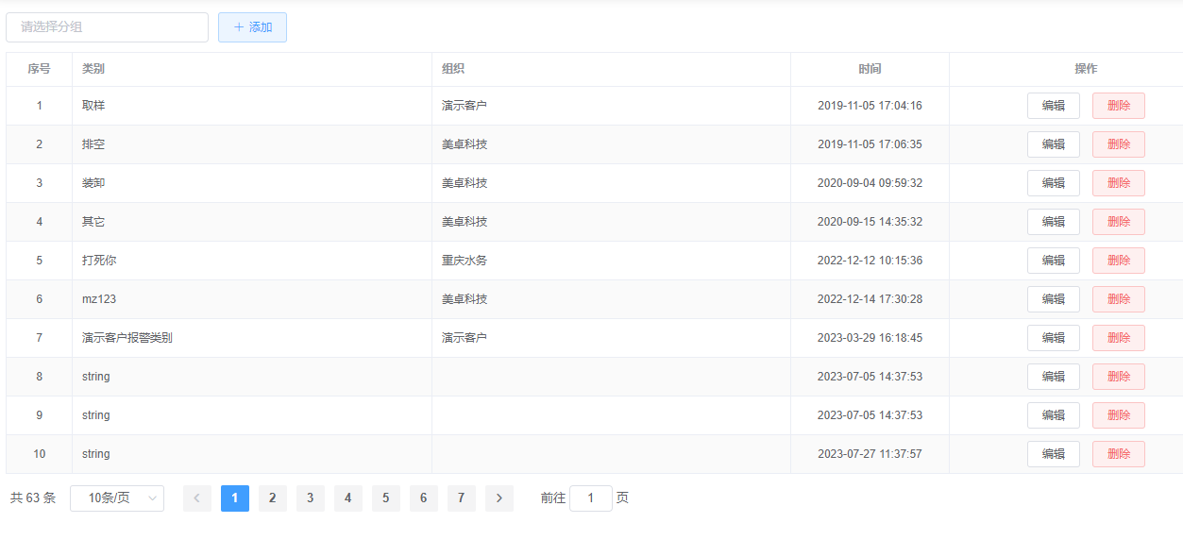Click the 类别 column header
Viewport: 1183px width, 540px height.
pyautogui.click(x=93, y=69)
